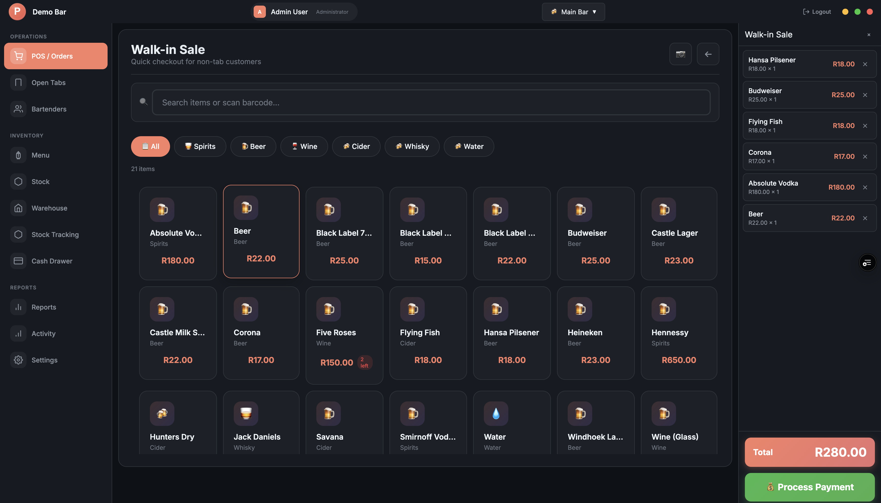This screenshot has height=503, width=881.
Task: Close the Walk-in Sale cart panel
Action: click(869, 35)
